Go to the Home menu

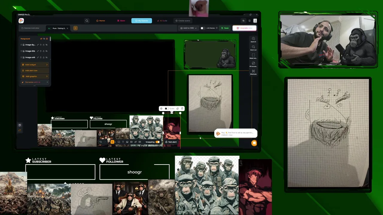click(x=101, y=21)
